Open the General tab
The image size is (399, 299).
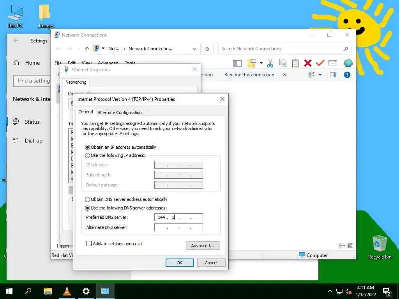coord(85,112)
